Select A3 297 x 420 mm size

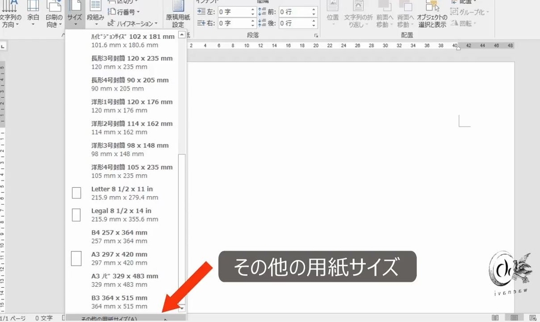[122, 258]
